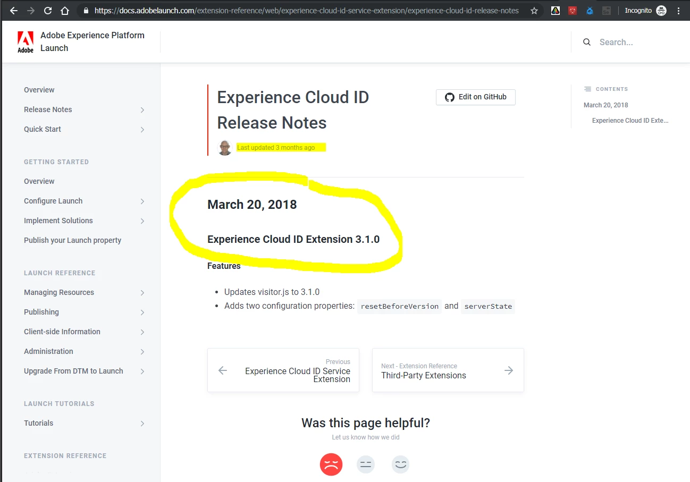Go to previous Experience Cloud ID Service Extension
The image size is (690, 482).
point(283,370)
